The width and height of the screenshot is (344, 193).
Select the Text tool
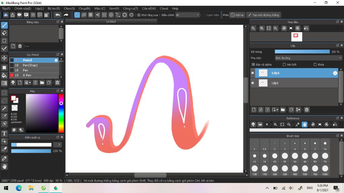click(x=4, y=133)
